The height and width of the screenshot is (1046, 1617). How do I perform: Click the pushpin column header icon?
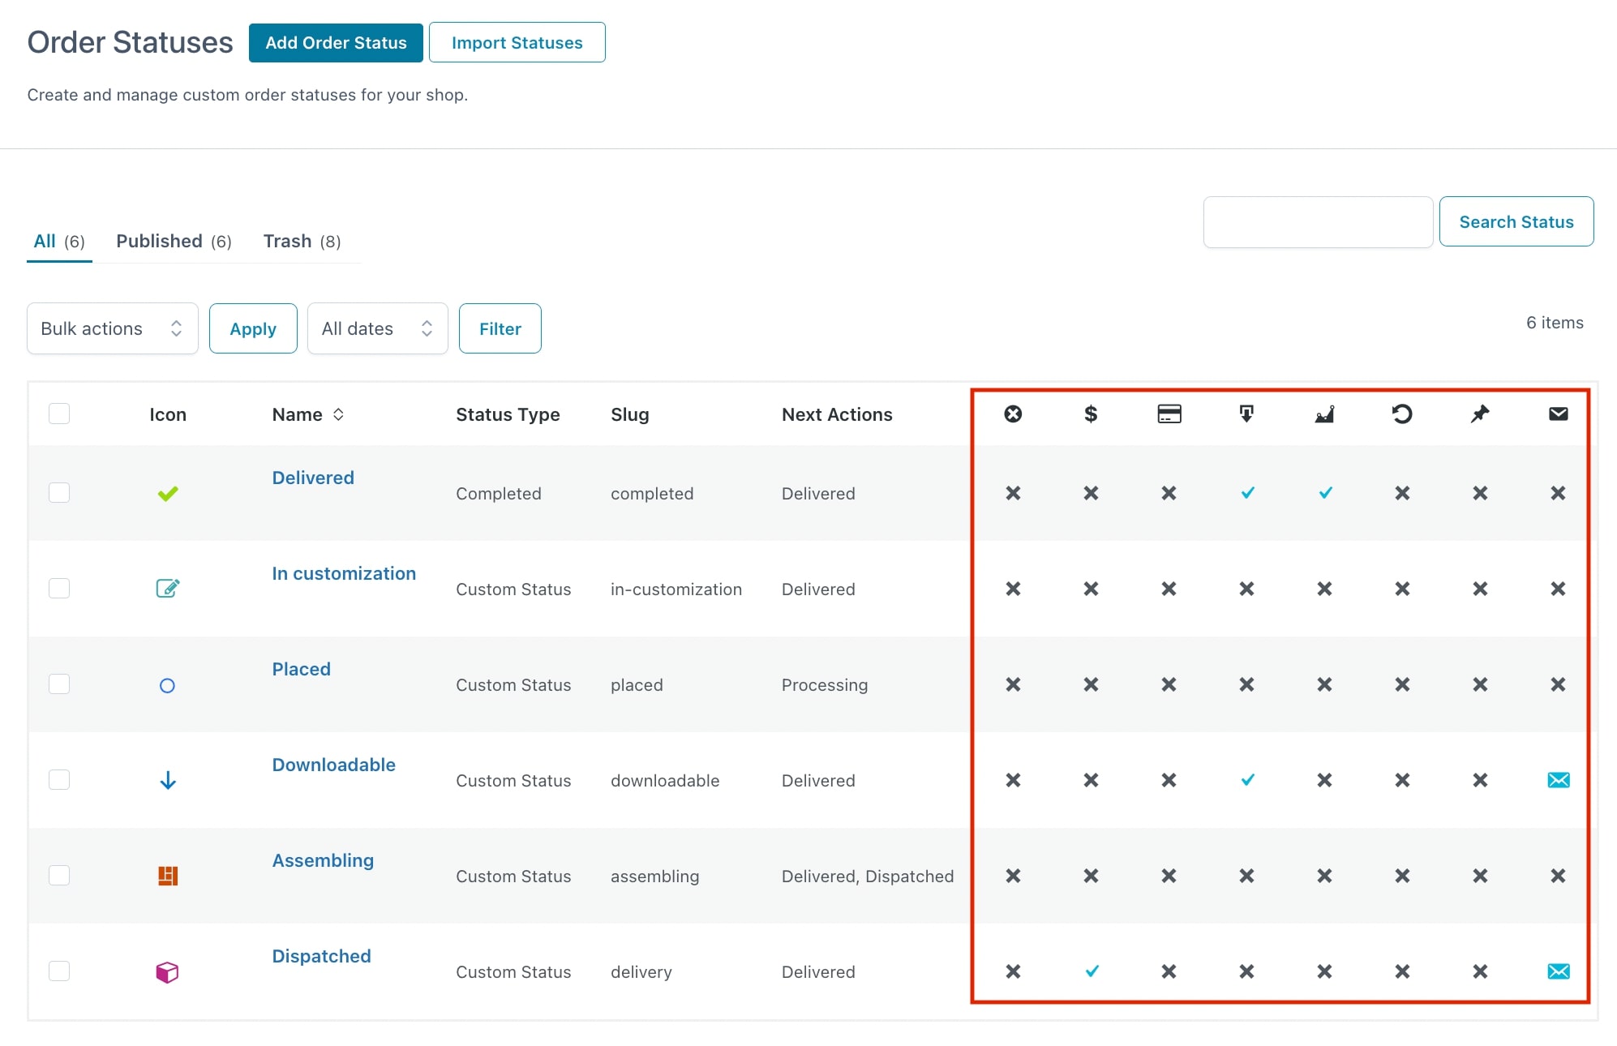tap(1480, 414)
